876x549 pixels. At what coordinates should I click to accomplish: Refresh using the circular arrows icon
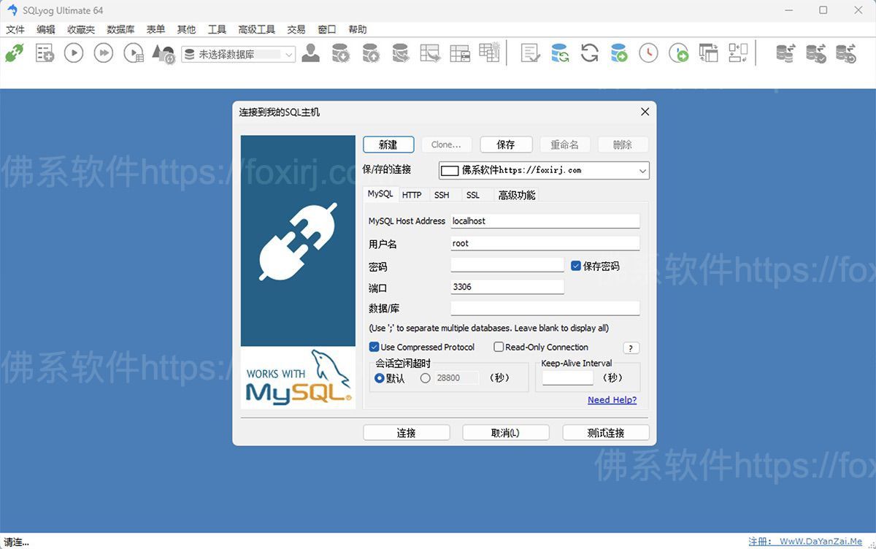tap(589, 53)
